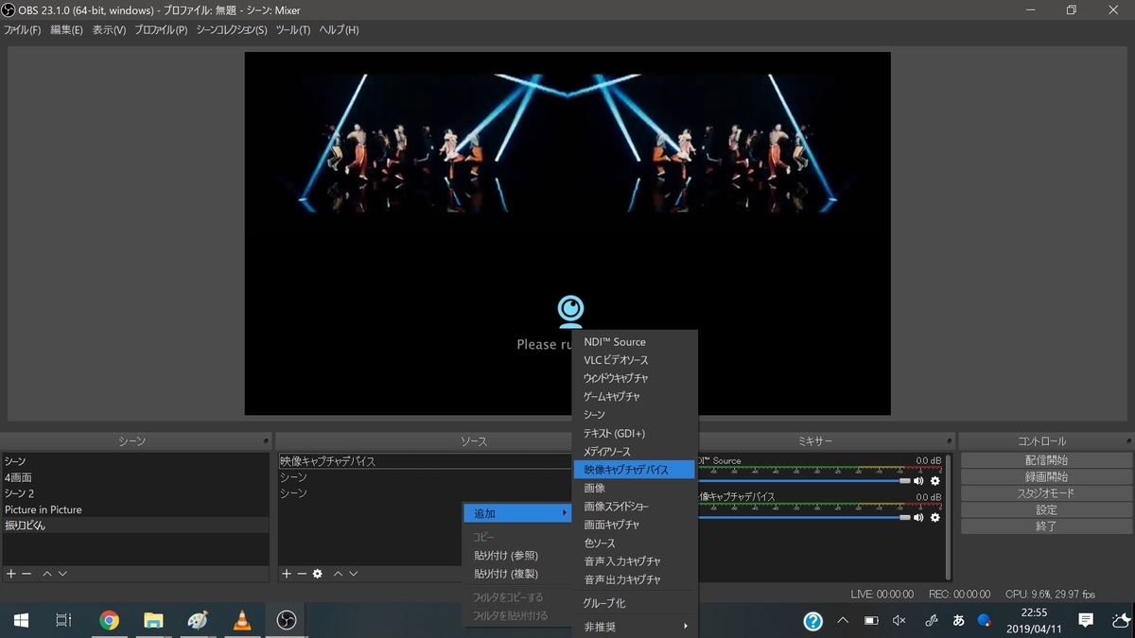
Task: Open VLC media player from the taskbar
Action: [242, 620]
